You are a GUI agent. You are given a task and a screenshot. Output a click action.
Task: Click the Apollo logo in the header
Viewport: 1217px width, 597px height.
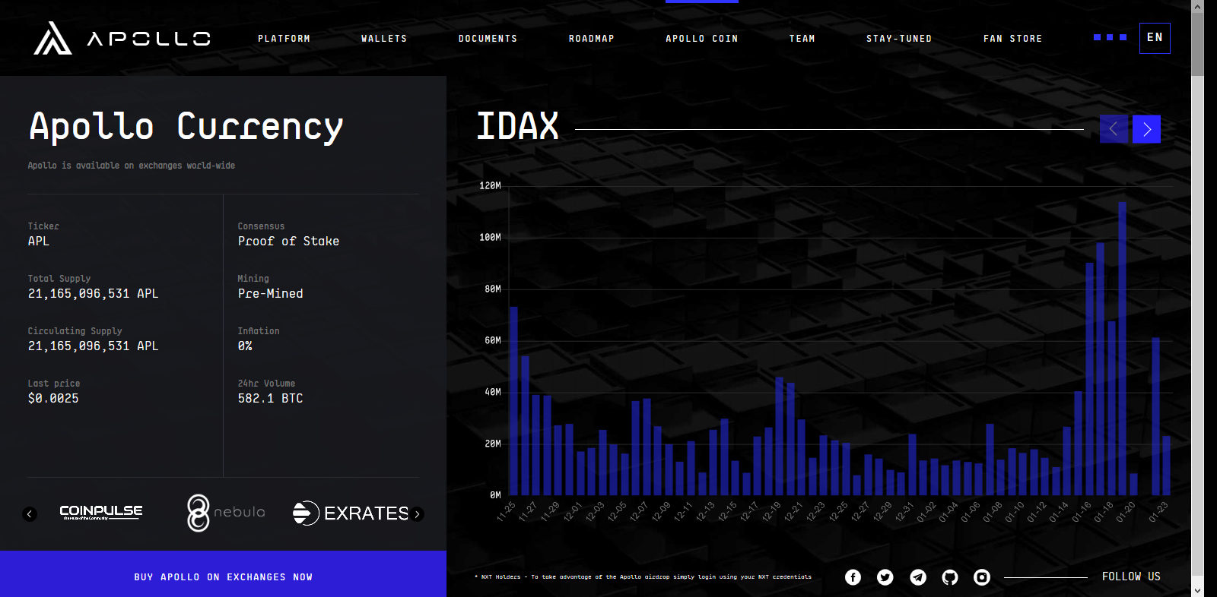click(x=122, y=38)
